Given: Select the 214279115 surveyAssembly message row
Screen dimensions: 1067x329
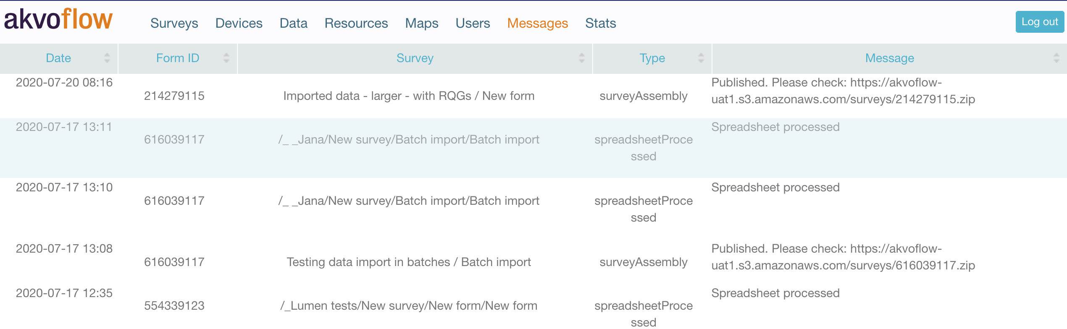Looking at the screenshot, I should [533, 96].
